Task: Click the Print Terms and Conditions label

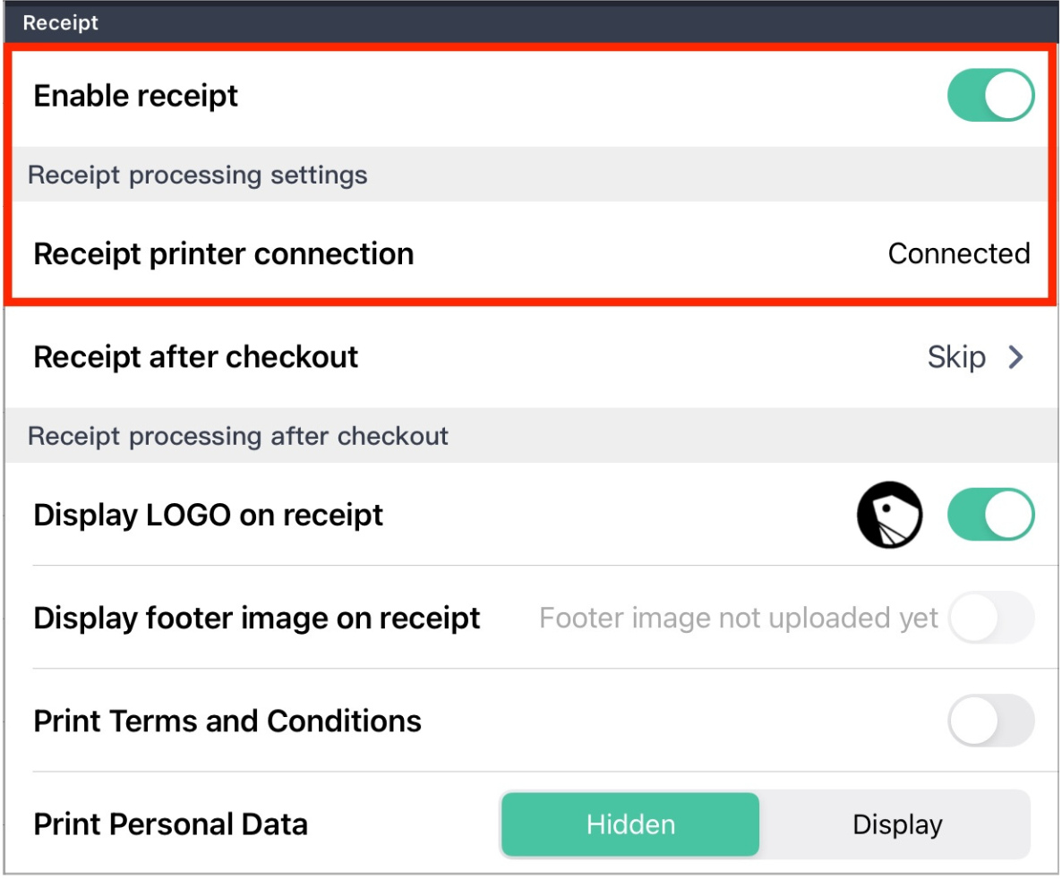Action: click(227, 721)
